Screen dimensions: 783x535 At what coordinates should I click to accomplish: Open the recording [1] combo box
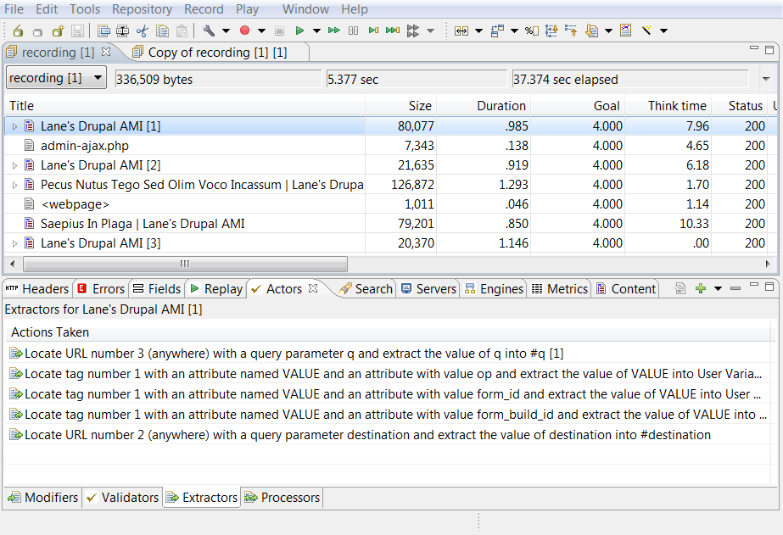point(57,78)
